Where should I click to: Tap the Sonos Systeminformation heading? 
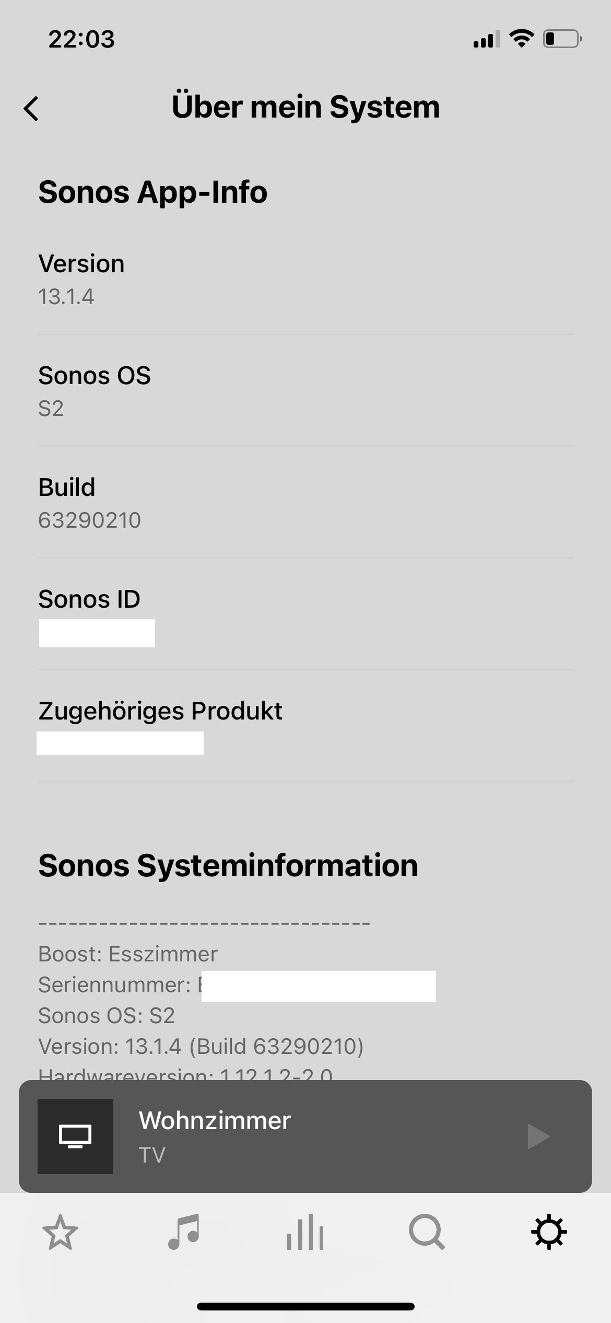[x=228, y=866]
